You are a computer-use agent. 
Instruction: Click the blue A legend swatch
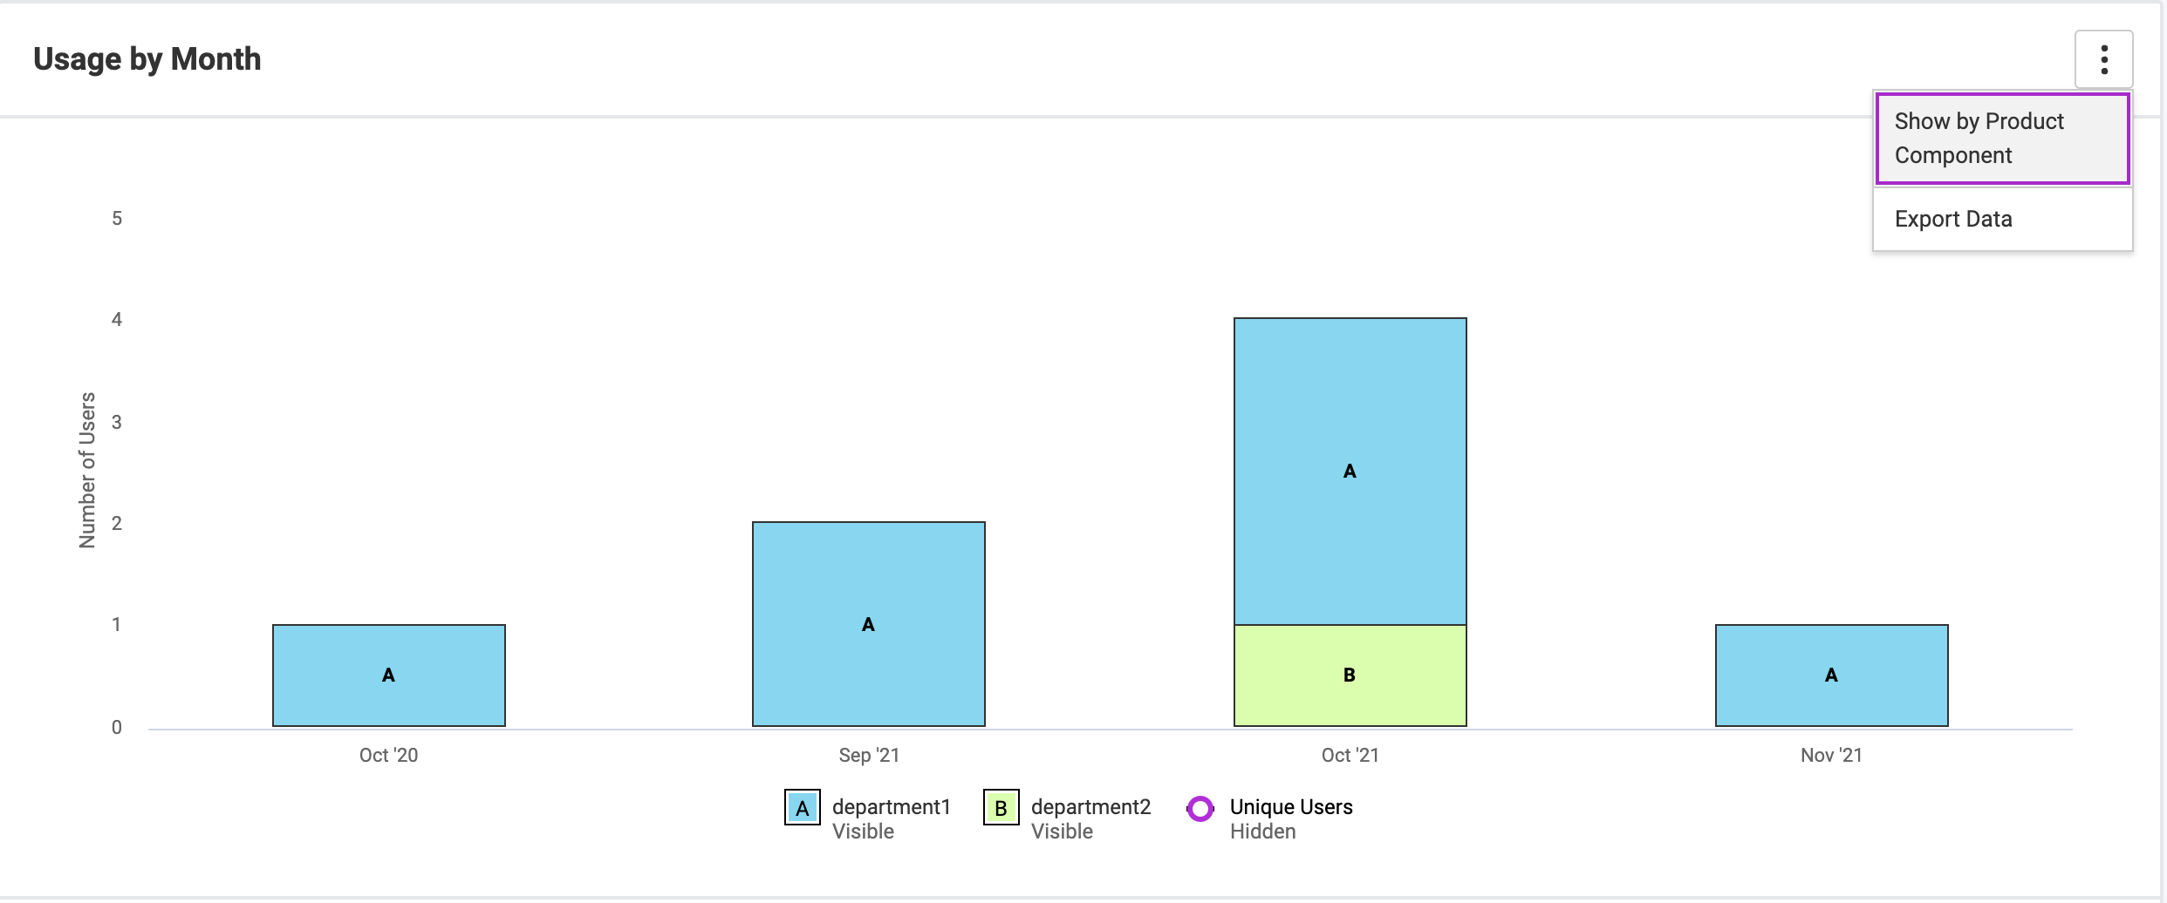(802, 808)
